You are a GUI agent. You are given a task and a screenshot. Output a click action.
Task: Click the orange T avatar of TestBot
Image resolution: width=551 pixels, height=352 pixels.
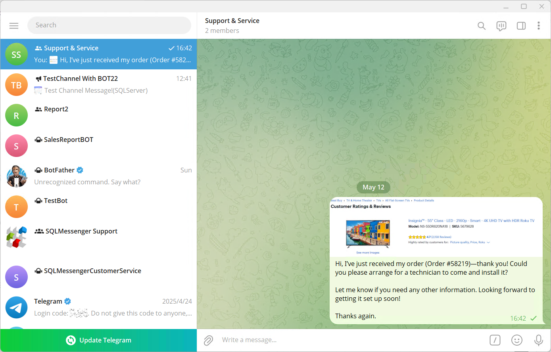[16, 207]
